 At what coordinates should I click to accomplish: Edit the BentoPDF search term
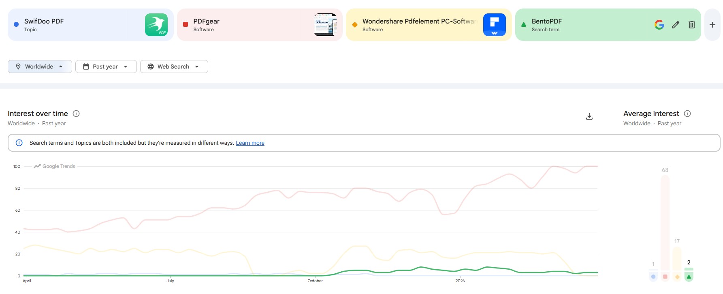coord(675,25)
